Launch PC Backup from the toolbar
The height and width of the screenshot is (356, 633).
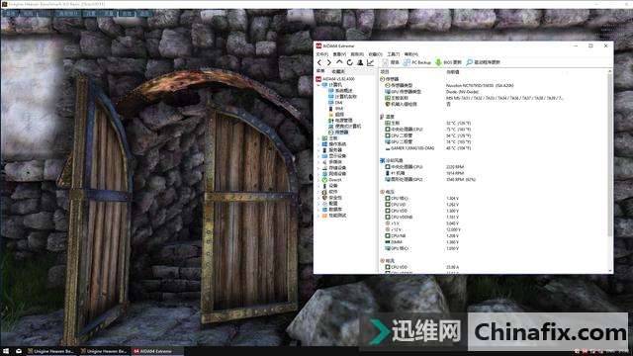pyautogui.click(x=417, y=62)
